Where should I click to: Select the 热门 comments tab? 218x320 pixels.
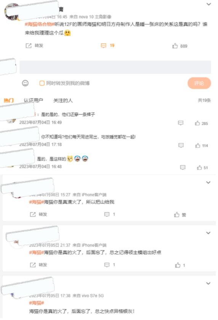click(9, 100)
